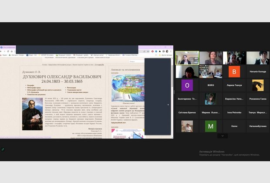Click the green annotation pencil icon
This screenshot has height=183, width=270.
pyautogui.click(x=3, y=149)
